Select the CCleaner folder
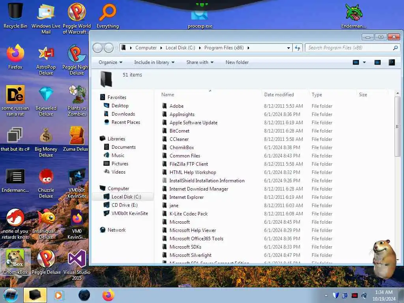Screen dimensions: 404x303 pos(179,139)
